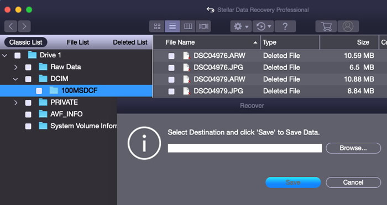Expand the PRIVATE folder
Screen dimensions: 387x205
(15, 102)
